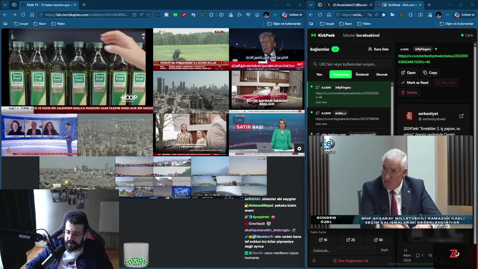Open the Basın bookmarks folder in left window
Viewport: 478px width, 269px height.
point(40,24)
